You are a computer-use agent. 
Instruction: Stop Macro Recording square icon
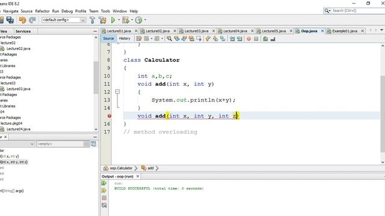256,38
